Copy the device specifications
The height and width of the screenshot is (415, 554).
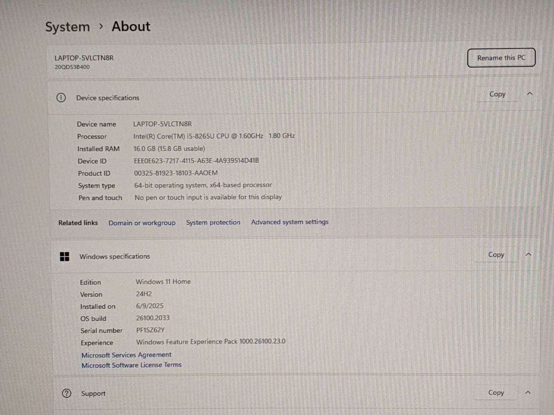point(497,94)
